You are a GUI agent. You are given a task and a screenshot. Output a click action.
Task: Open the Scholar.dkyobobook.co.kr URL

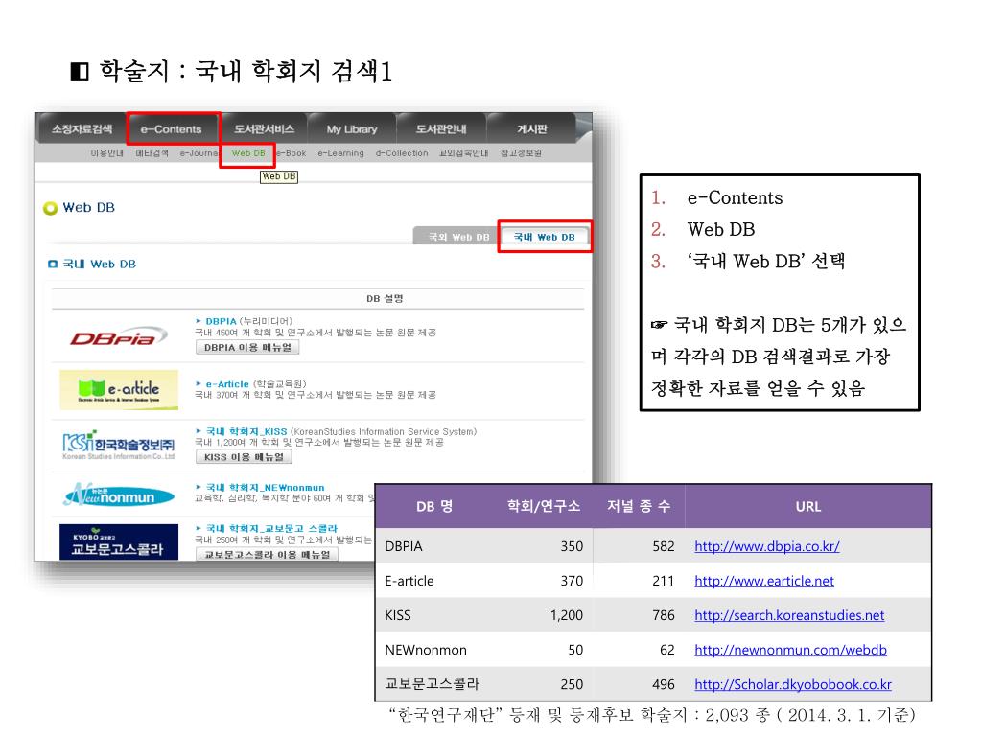point(793,684)
